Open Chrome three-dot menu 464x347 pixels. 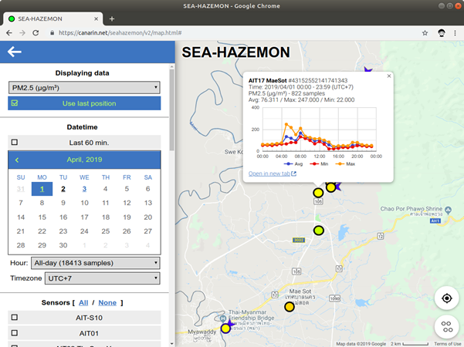(456, 33)
